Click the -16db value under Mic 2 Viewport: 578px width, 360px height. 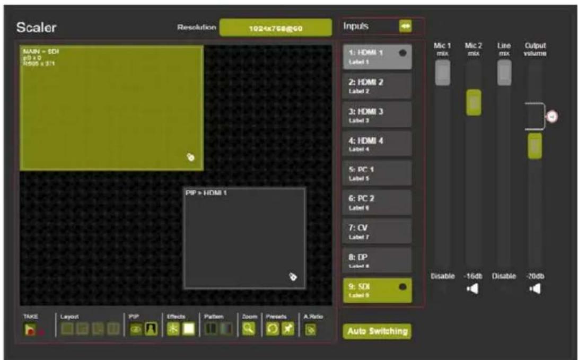click(x=474, y=276)
